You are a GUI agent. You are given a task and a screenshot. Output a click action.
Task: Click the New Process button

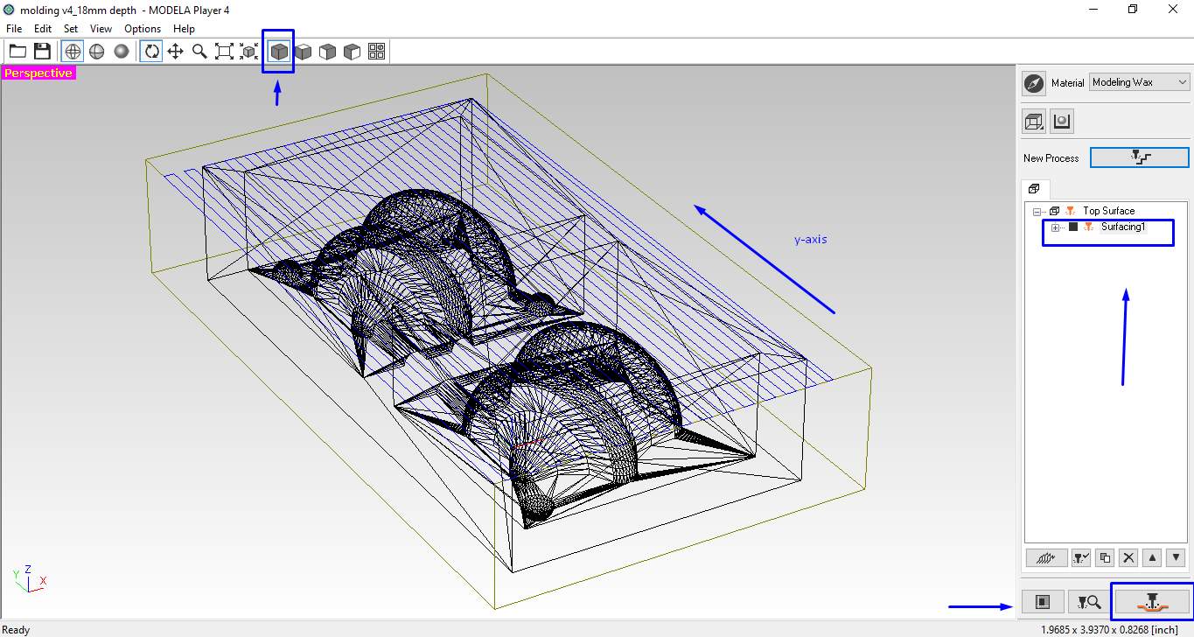point(1140,157)
